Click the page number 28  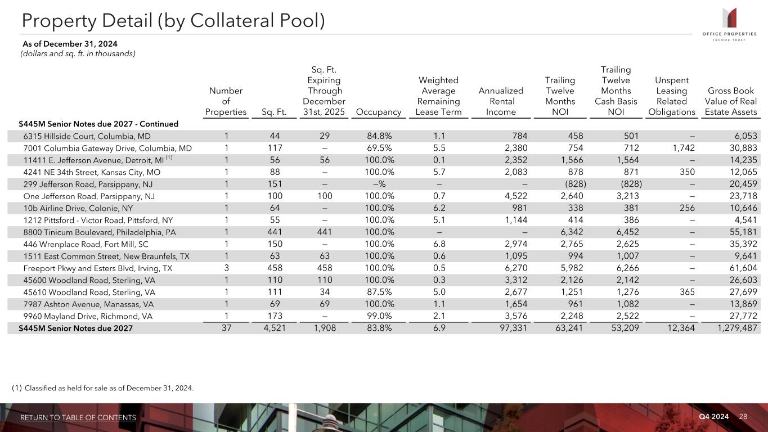[743, 416]
